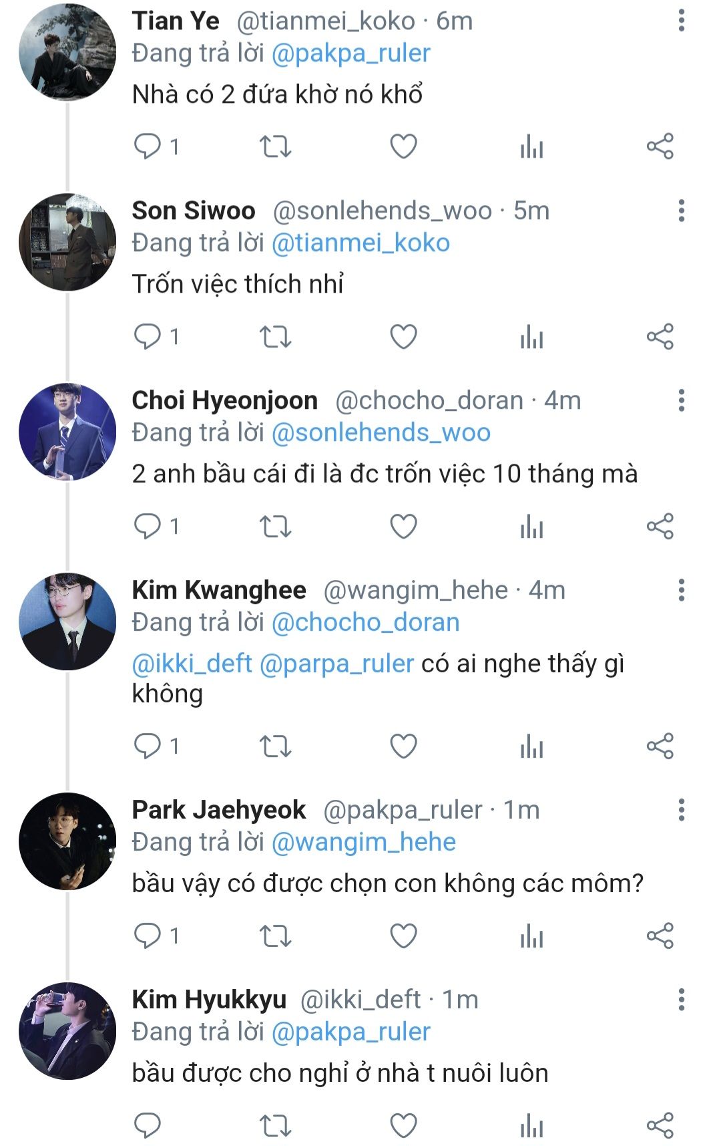The height and width of the screenshot is (1146, 721).
Task: Retweet Kim Kwanghee's tweet
Action: tap(275, 746)
